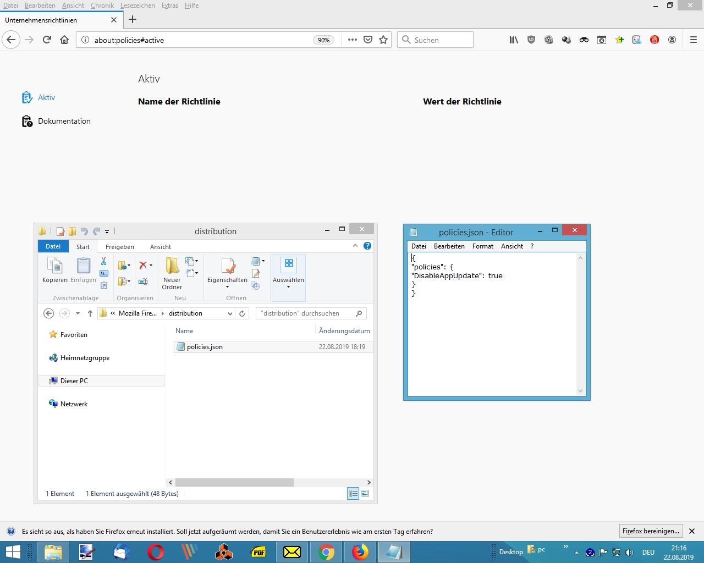Open the Dokumentation section link

click(x=64, y=121)
